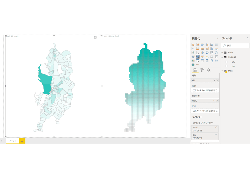The width and height of the screenshot is (250, 178).
Task: Import a custom visual via ellipsis
Action: pos(198,65)
